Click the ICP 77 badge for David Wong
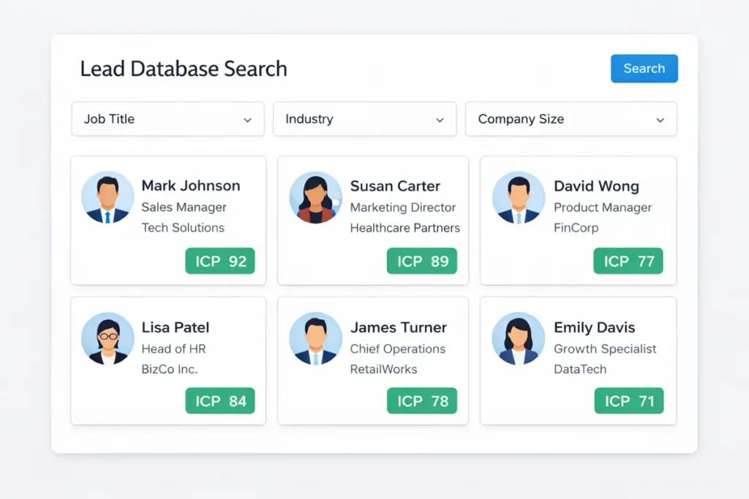Image resolution: width=749 pixels, height=499 pixels. point(628,261)
